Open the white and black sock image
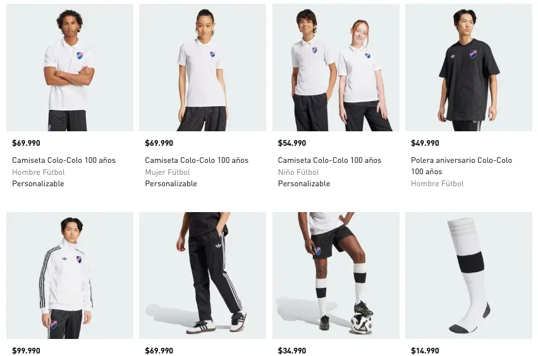538x356 pixels. (468, 275)
